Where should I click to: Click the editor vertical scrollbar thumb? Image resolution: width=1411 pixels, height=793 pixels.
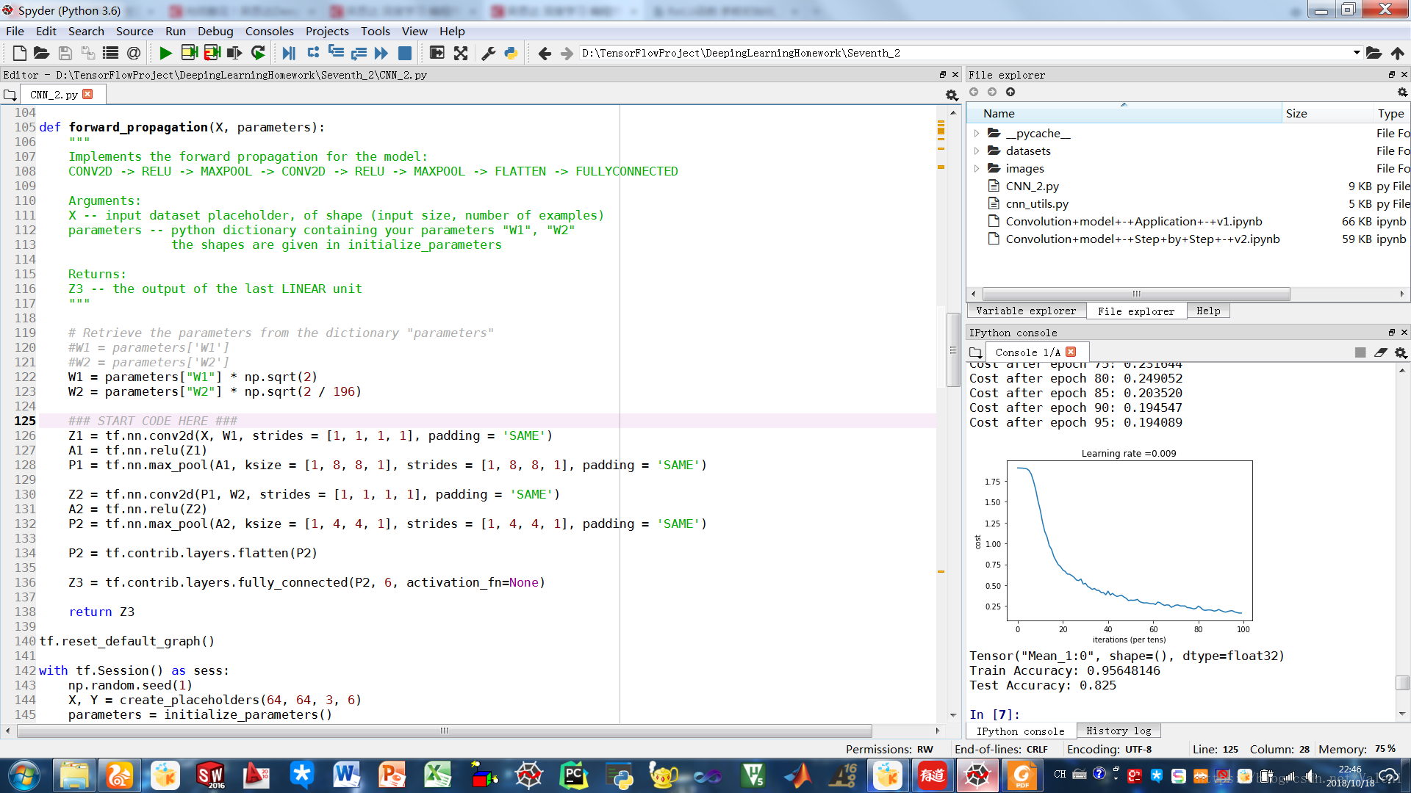pyautogui.click(x=953, y=350)
